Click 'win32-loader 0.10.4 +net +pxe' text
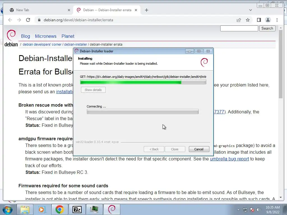The height and width of the screenshot is (215, 287). tap(97, 142)
